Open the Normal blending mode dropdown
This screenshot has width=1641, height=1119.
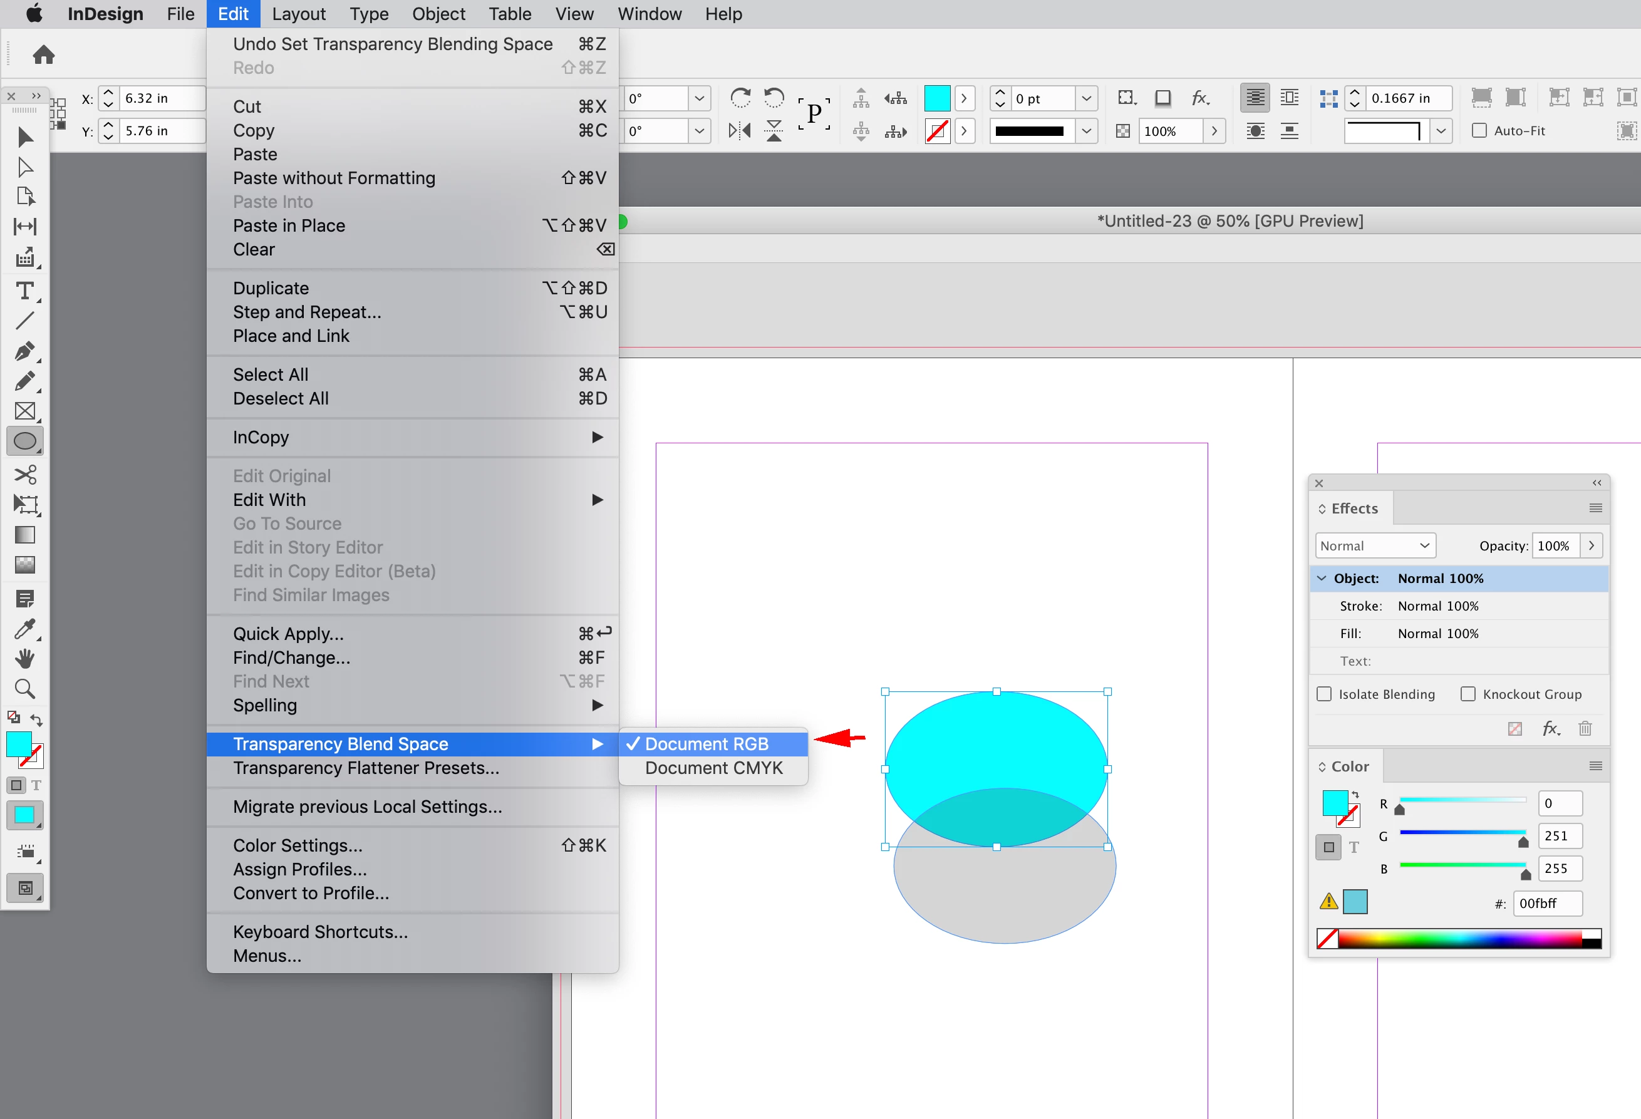pos(1375,546)
